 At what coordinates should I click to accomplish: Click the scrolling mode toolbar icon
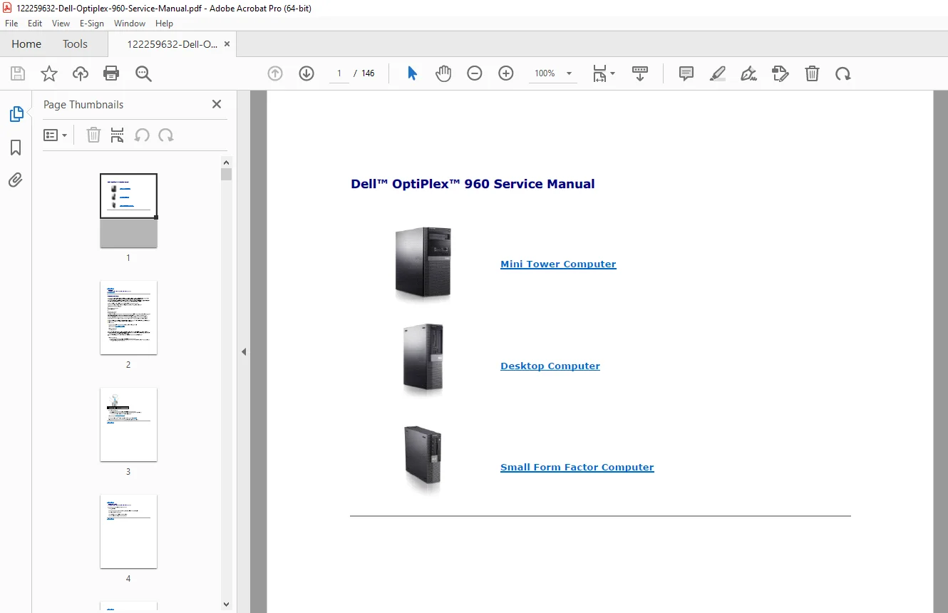click(640, 73)
